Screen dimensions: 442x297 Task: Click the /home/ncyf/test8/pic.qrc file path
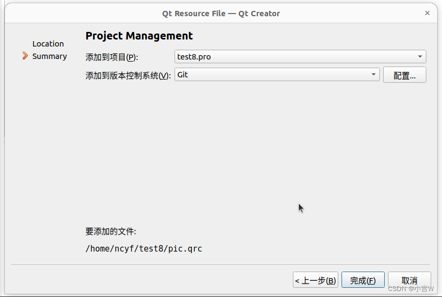144,249
